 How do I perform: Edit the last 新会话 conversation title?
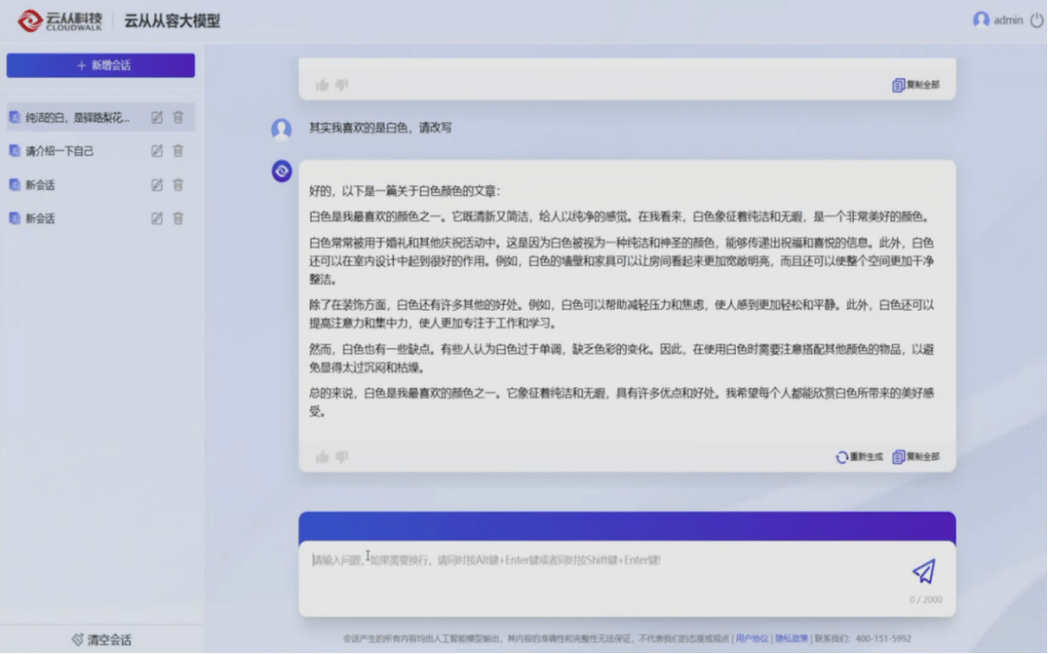(157, 218)
